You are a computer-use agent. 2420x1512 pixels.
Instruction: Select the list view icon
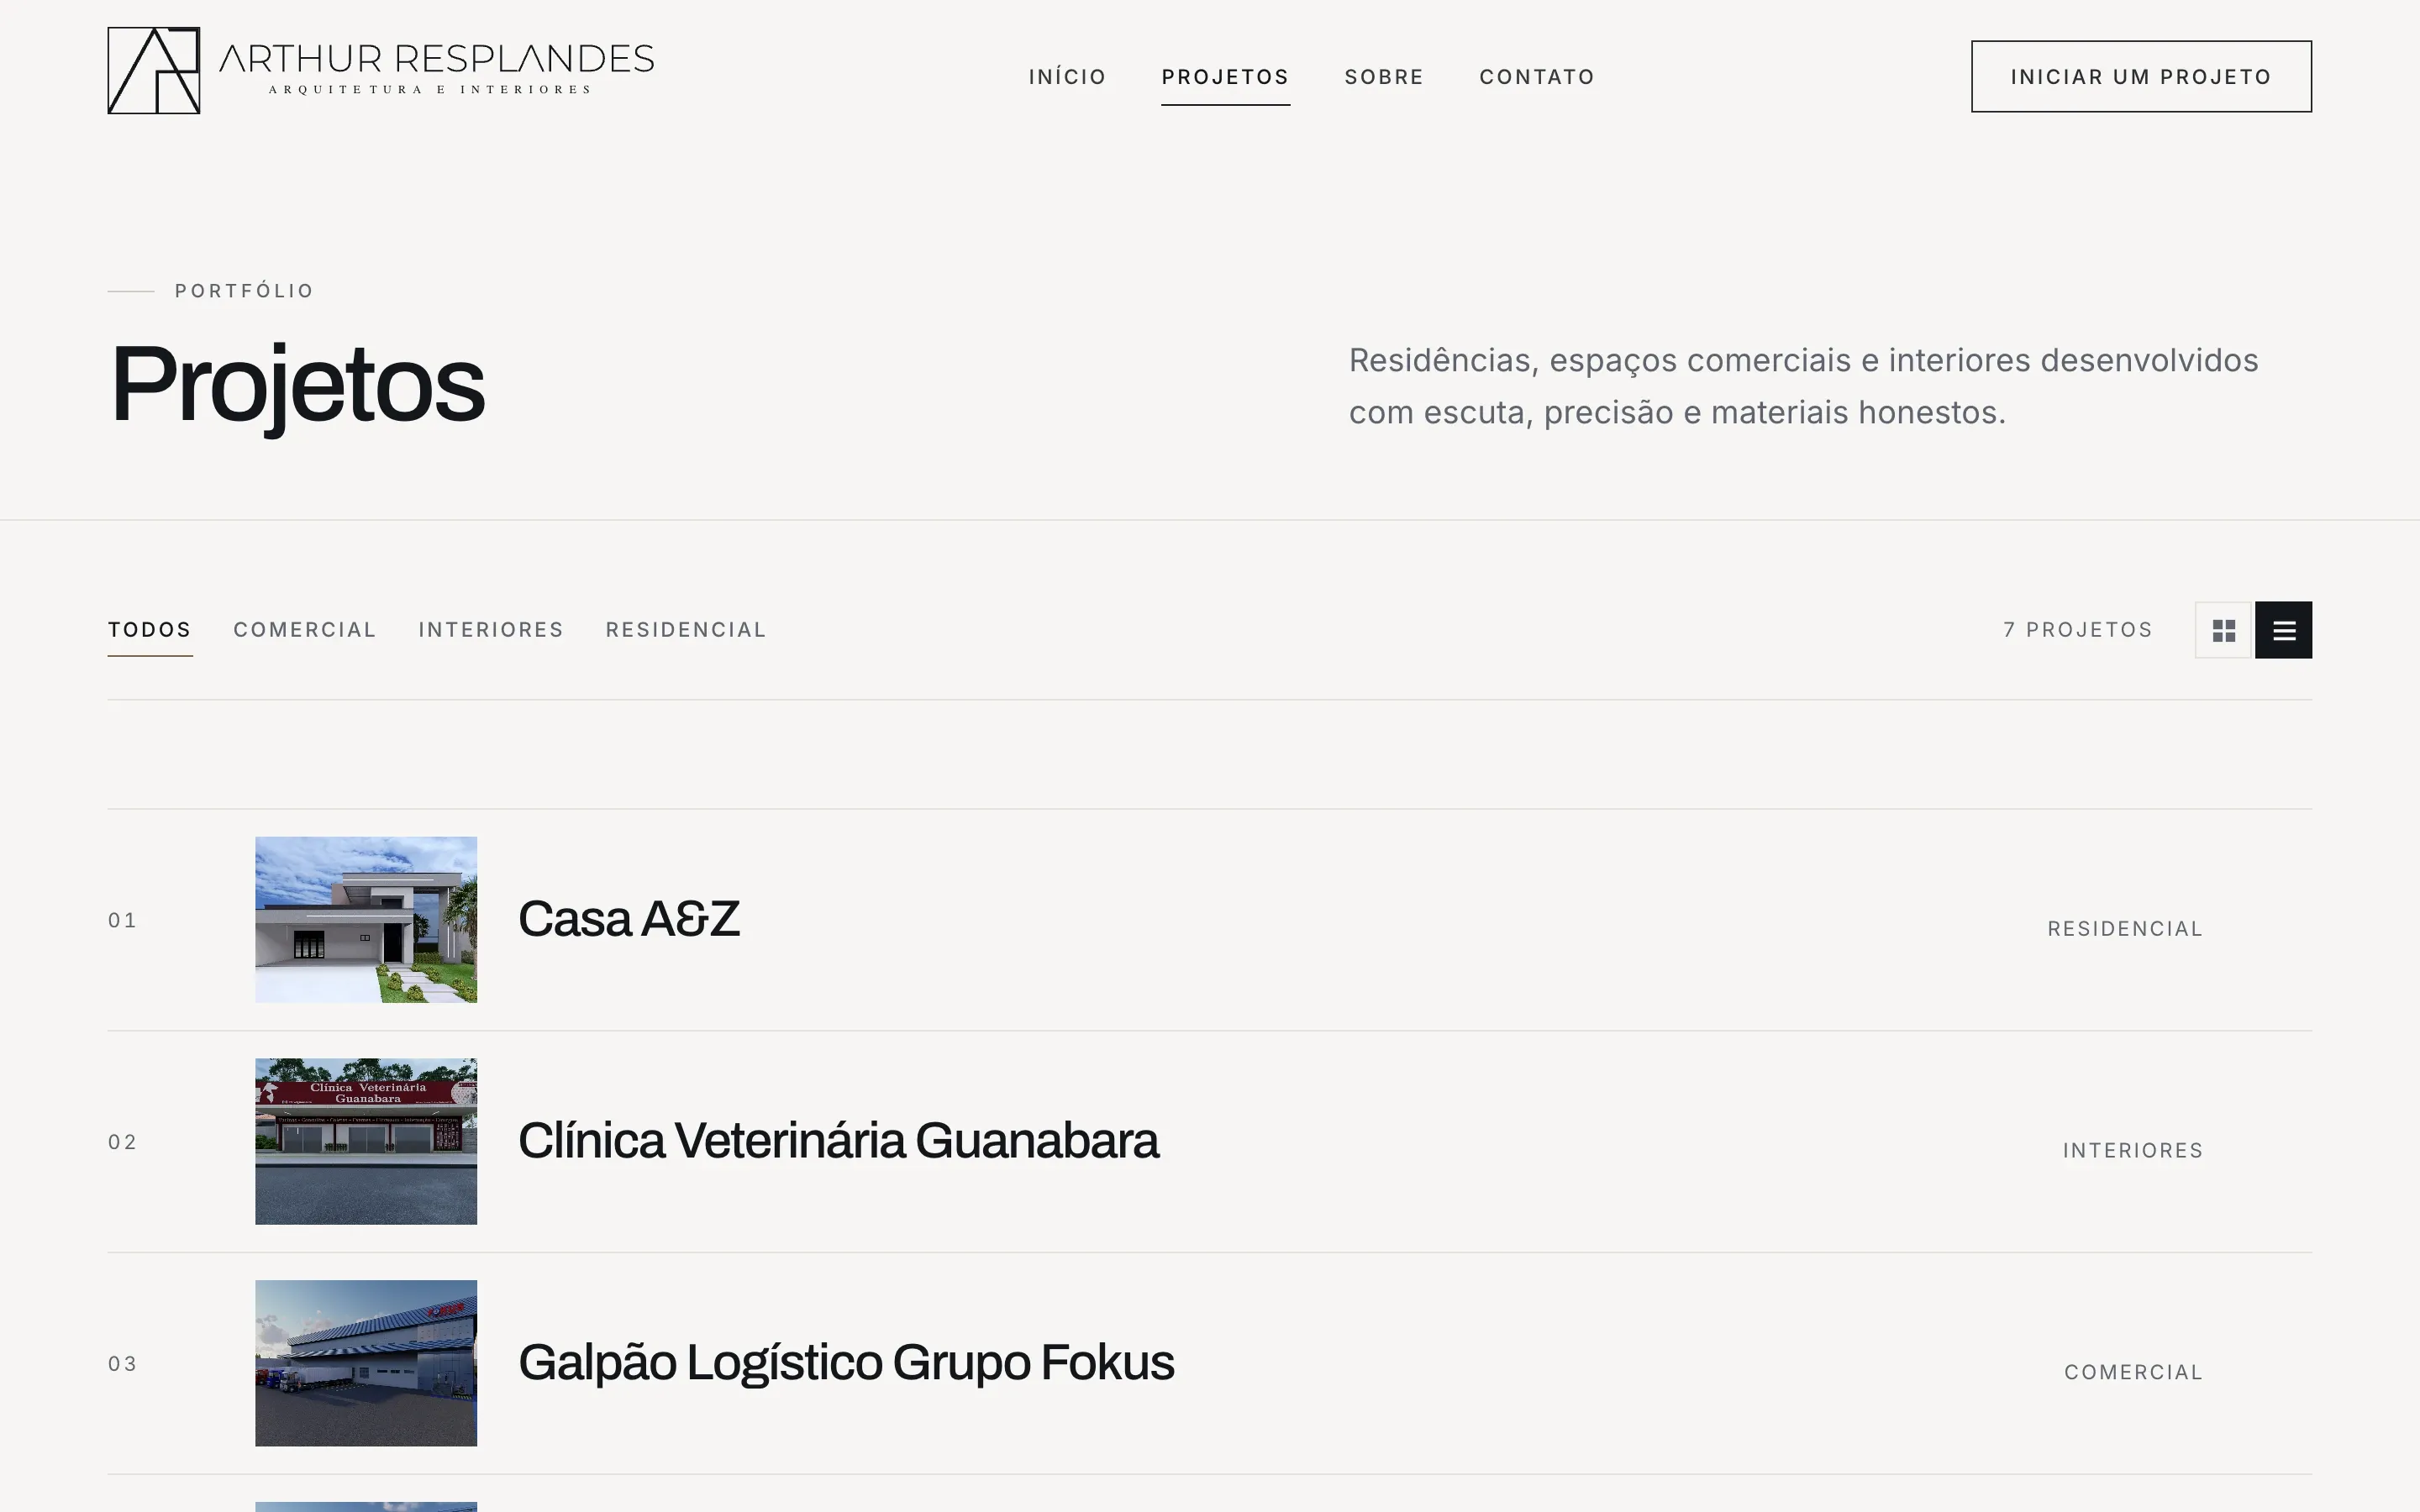(x=2283, y=630)
